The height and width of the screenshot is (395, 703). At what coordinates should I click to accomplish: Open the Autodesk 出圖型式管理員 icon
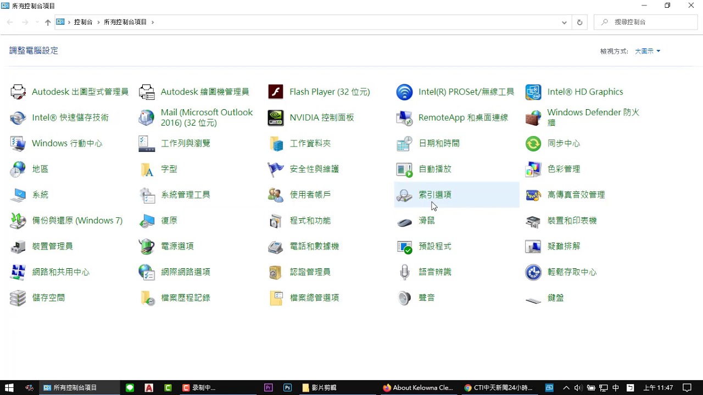[18, 92]
